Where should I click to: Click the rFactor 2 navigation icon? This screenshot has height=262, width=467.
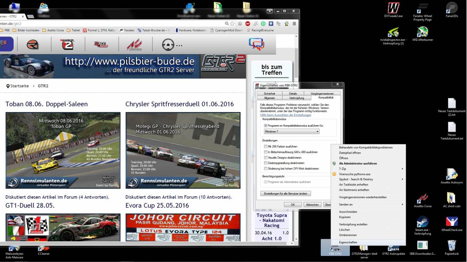pyautogui.click(x=67, y=45)
